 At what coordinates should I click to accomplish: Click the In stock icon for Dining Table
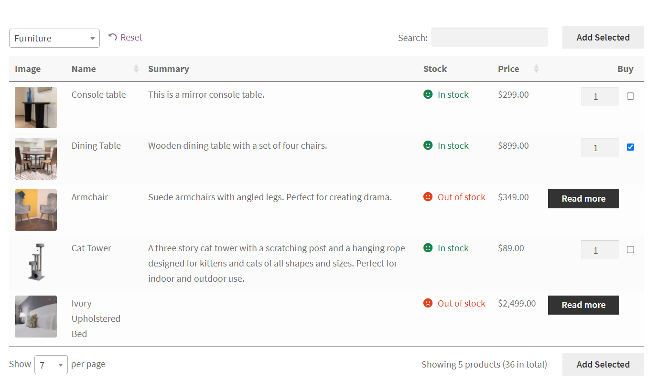coord(427,145)
